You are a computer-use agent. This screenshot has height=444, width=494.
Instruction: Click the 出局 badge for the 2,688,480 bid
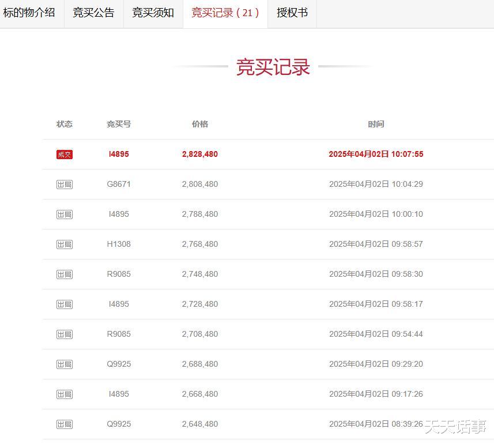65,364
